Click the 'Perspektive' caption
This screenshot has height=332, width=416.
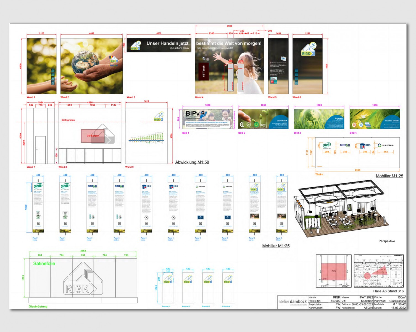(x=387, y=241)
